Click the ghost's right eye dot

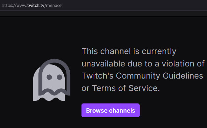point(59,77)
